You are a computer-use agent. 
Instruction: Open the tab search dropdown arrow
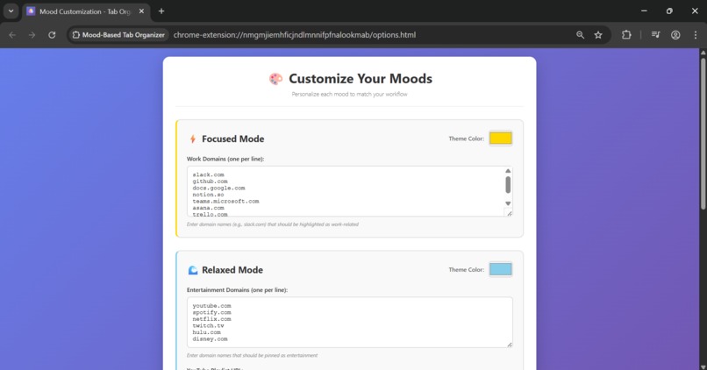tap(11, 11)
